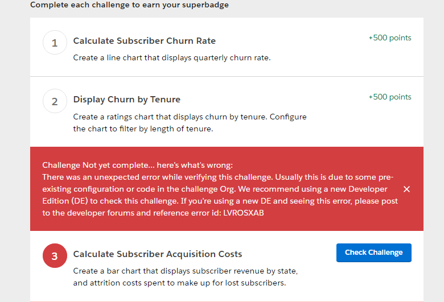
Task: Click the step 2 number circle
Action: (55, 101)
